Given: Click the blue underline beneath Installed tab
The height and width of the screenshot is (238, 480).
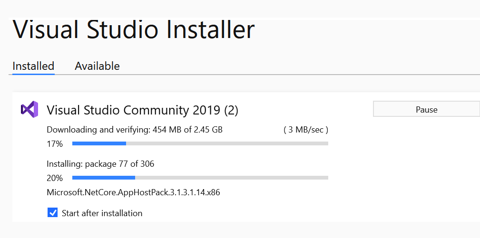Looking at the screenshot, I should (x=33, y=74).
